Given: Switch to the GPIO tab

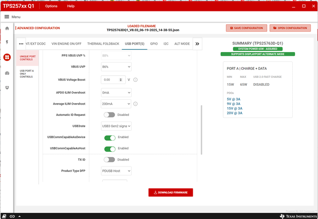Looking at the screenshot, I should coord(154,44).
